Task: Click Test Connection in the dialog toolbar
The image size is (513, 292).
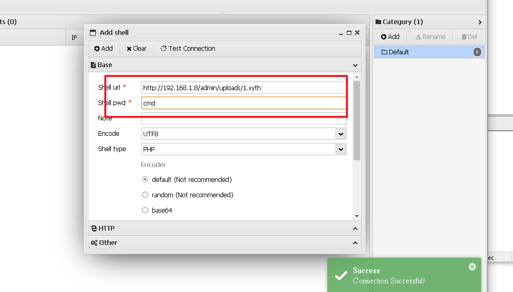Action: [x=188, y=49]
